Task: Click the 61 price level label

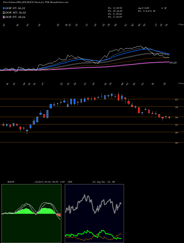Action: point(176,100)
